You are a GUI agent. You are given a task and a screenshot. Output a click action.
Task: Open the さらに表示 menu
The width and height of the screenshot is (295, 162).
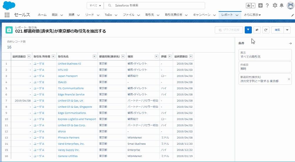[x=252, y=15]
